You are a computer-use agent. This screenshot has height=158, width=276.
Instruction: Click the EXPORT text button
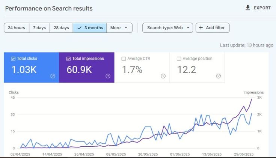pyautogui.click(x=262, y=8)
